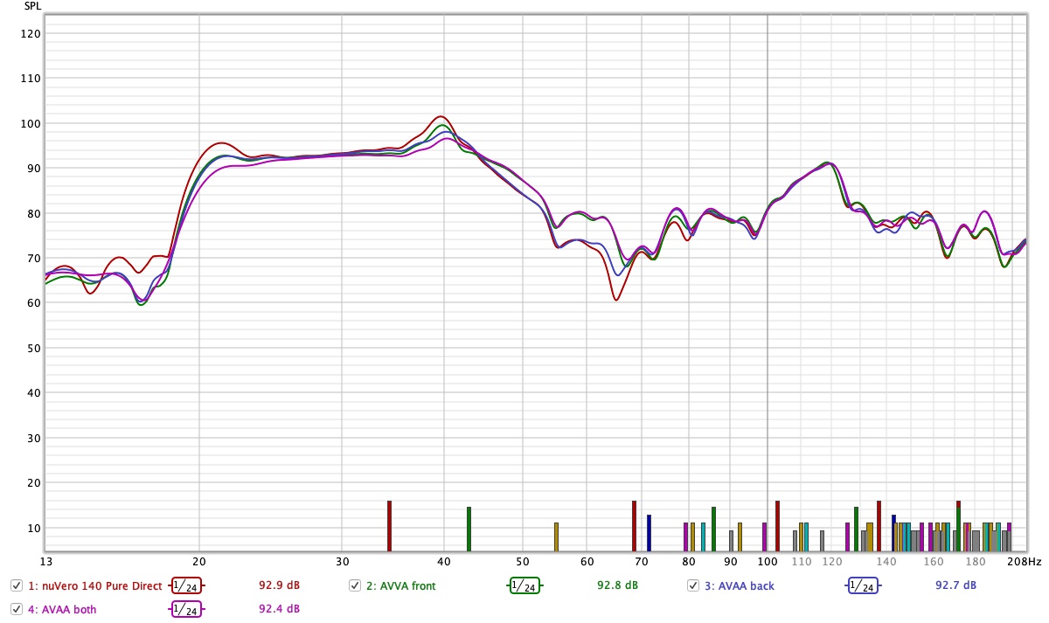Select the '3: AVAA back' trace label
The width and height of the screenshot is (1049, 623).
(x=739, y=586)
